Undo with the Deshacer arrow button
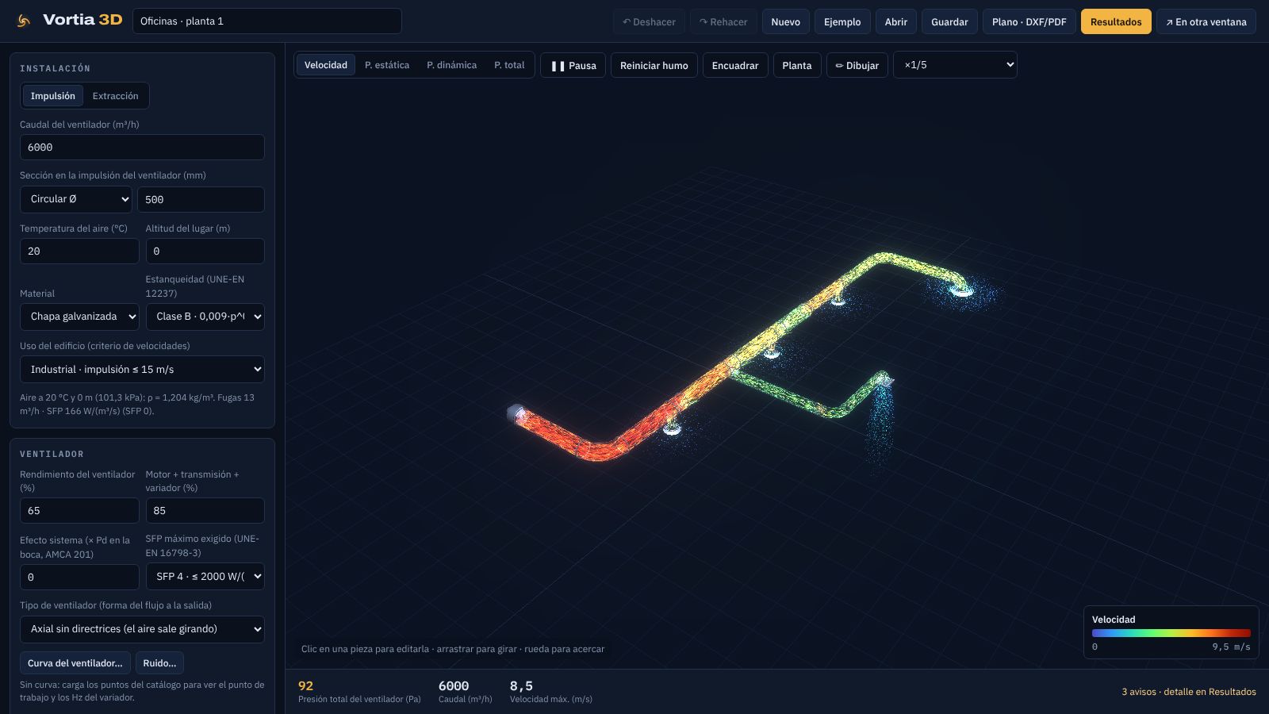This screenshot has height=714, width=1269. pos(649,21)
